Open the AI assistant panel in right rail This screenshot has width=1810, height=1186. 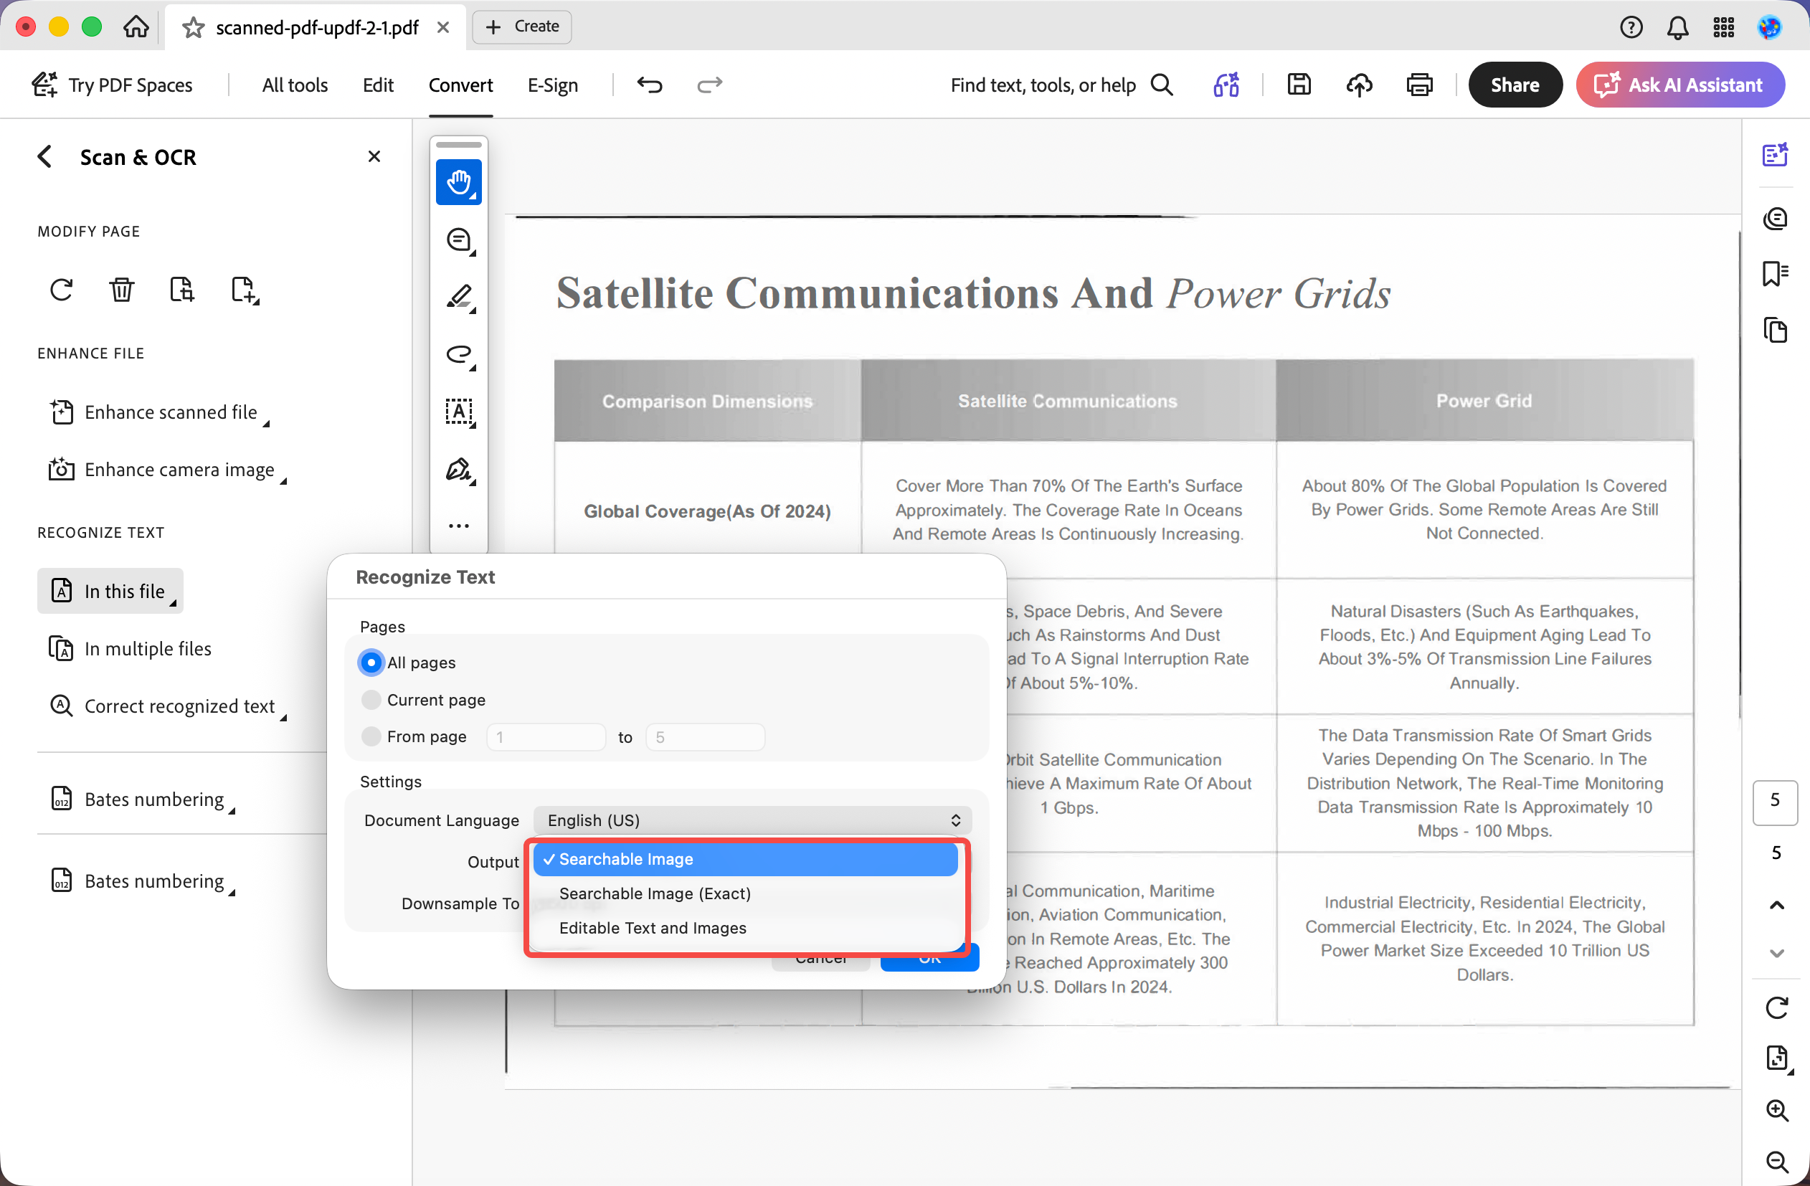click(1776, 154)
